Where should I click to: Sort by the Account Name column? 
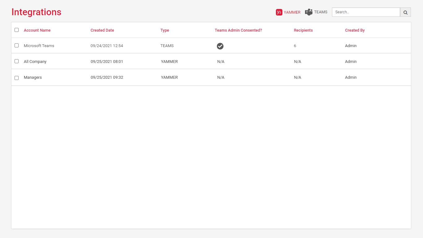[x=37, y=30]
